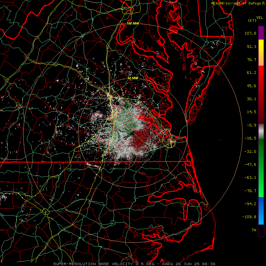The height and width of the screenshot is (266, 266).
Task: Click the Super-Resolution Base Velocity caption
Action: [134, 264]
